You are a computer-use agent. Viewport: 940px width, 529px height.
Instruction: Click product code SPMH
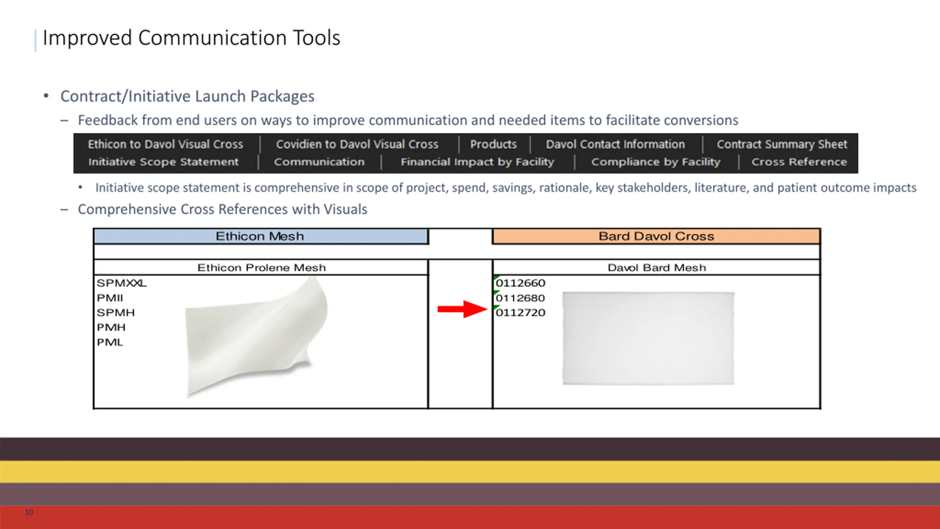(x=116, y=313)
